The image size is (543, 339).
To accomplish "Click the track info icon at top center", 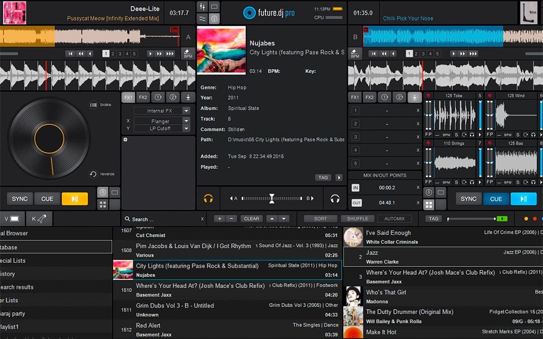I will click(214, 19).
